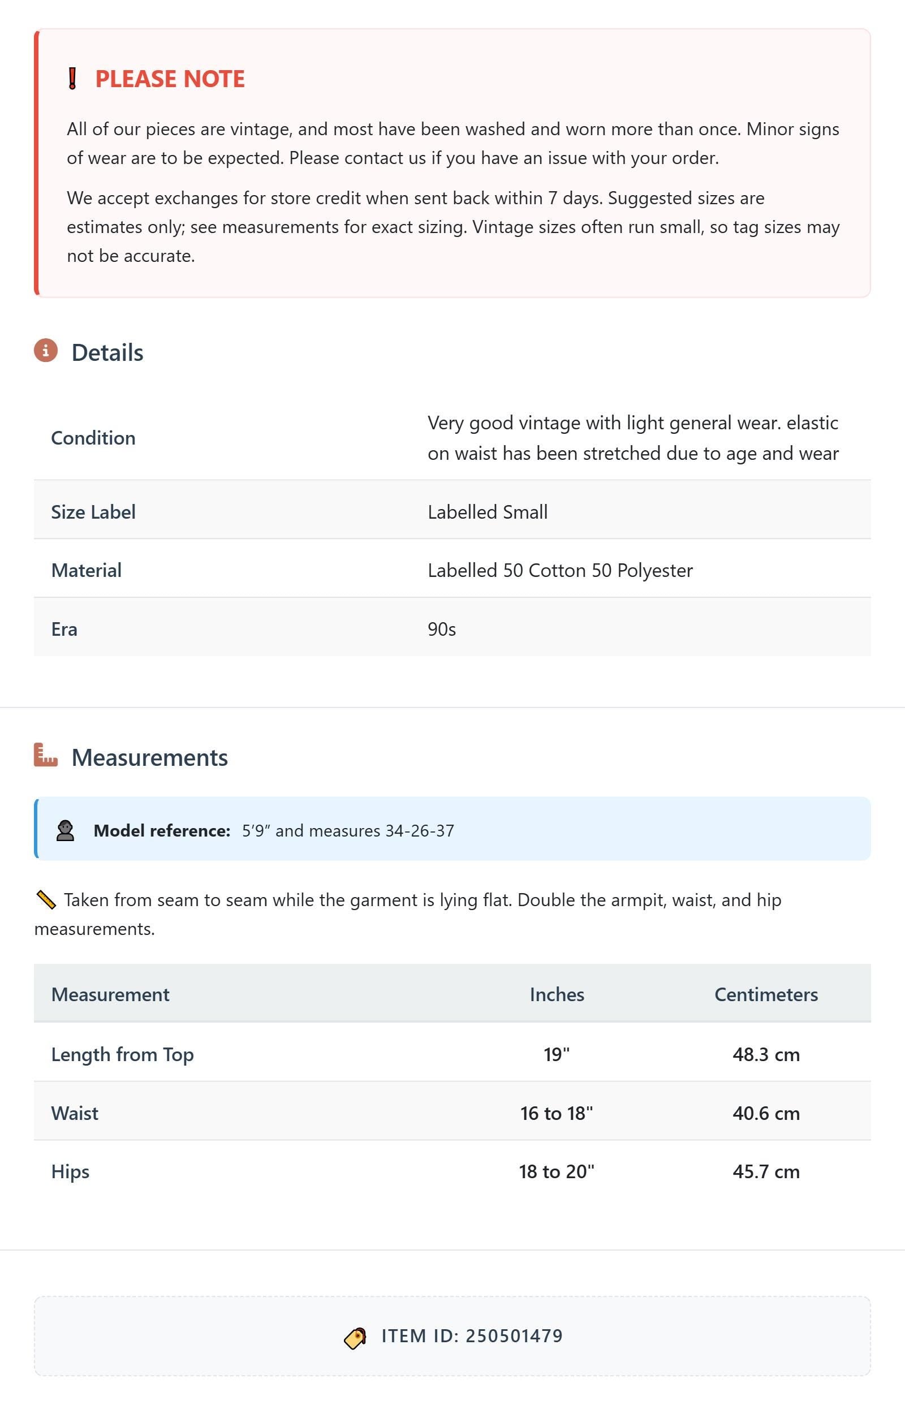
Task: Click the Measurements section heading
Action: (150, 757)
